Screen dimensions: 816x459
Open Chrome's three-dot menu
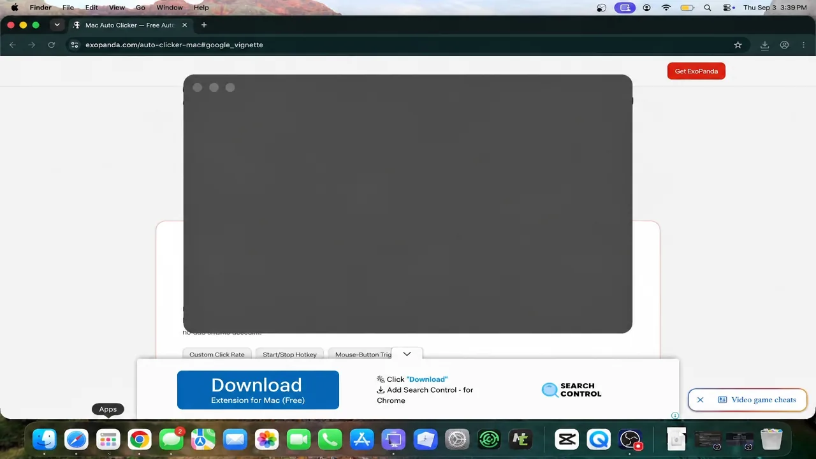click(x=803, y=45)
